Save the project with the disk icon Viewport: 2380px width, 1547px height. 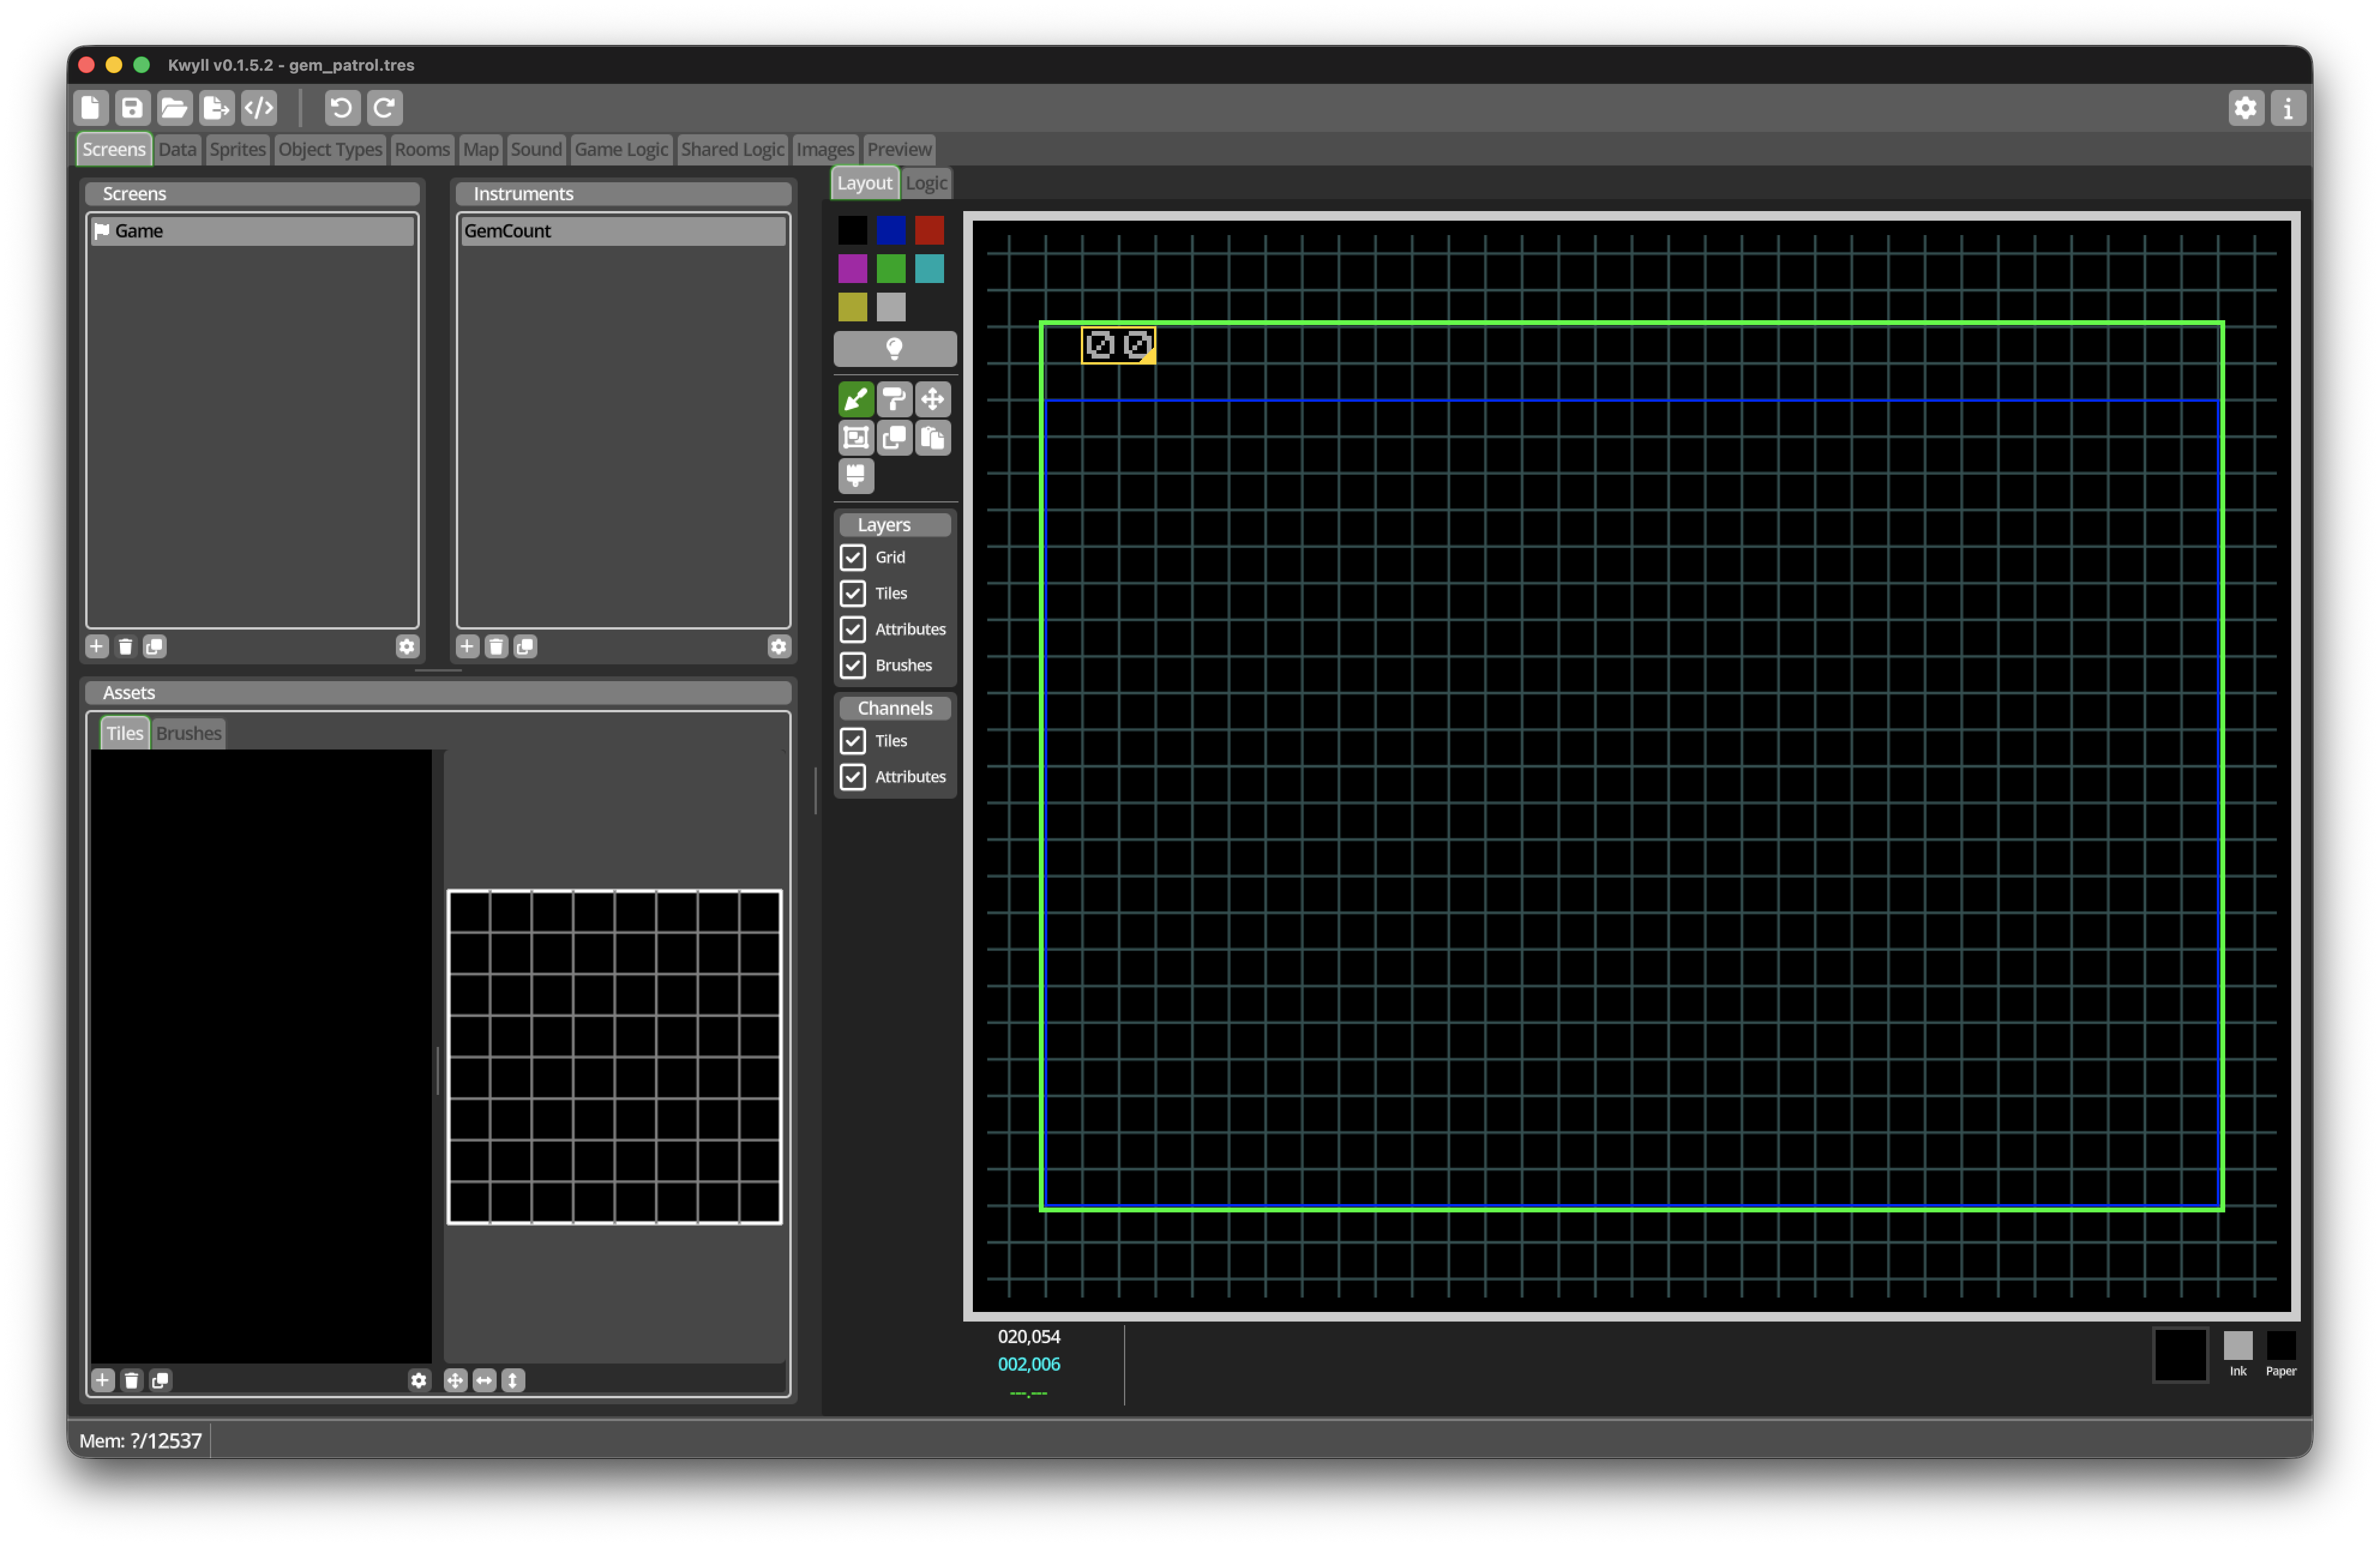point(132,108)
